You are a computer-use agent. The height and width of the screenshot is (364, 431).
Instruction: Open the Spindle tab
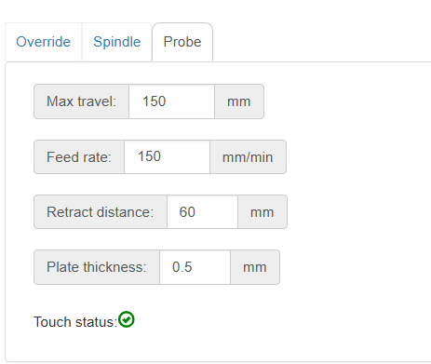click(x=117, y=42)
